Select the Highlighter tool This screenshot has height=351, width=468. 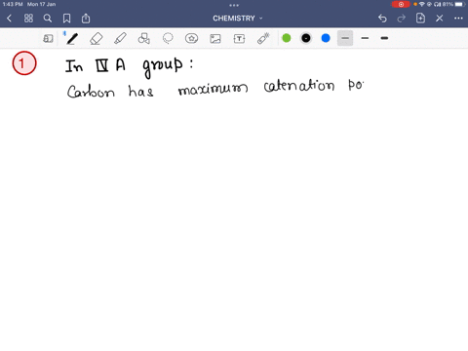coord(120,38)
